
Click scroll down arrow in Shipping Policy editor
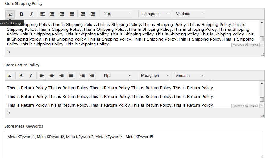262,44
